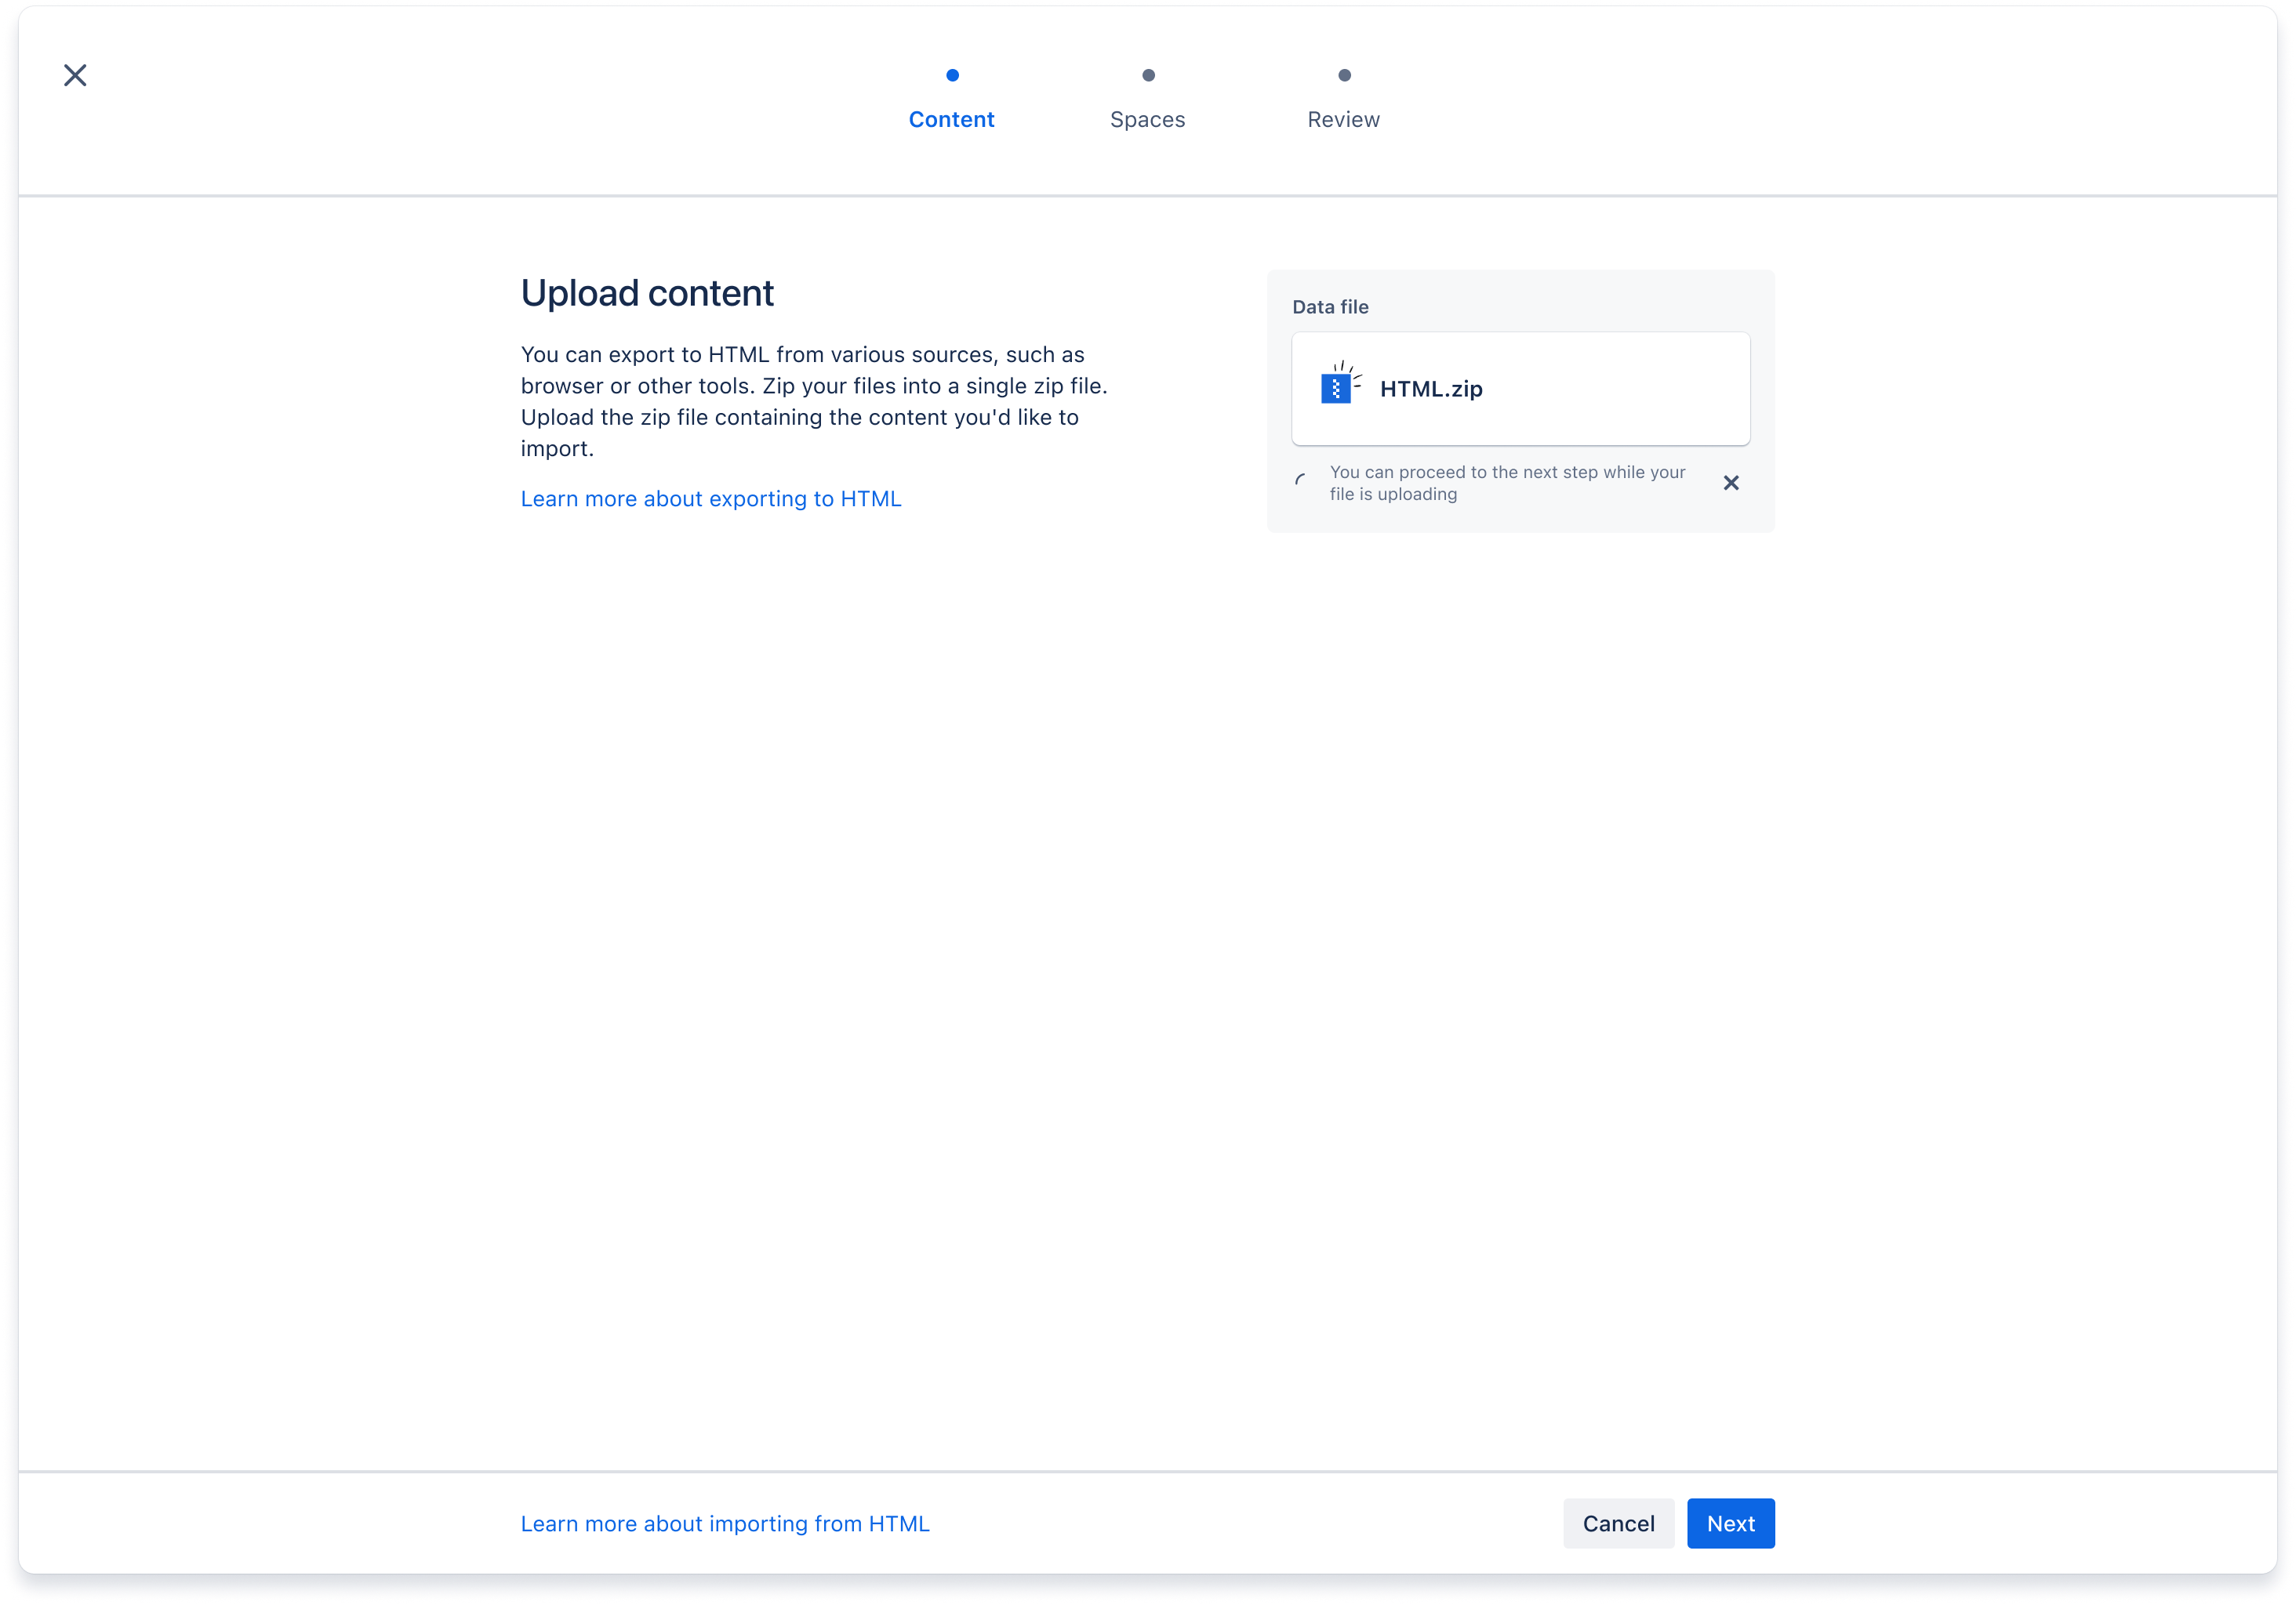Cancel the file upload with the small X

[1731, 483]
